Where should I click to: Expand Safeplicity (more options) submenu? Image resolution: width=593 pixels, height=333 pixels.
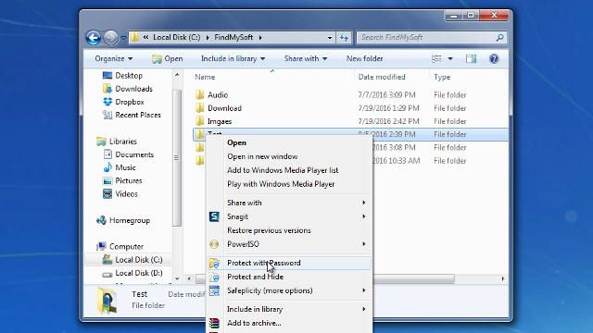289,290
